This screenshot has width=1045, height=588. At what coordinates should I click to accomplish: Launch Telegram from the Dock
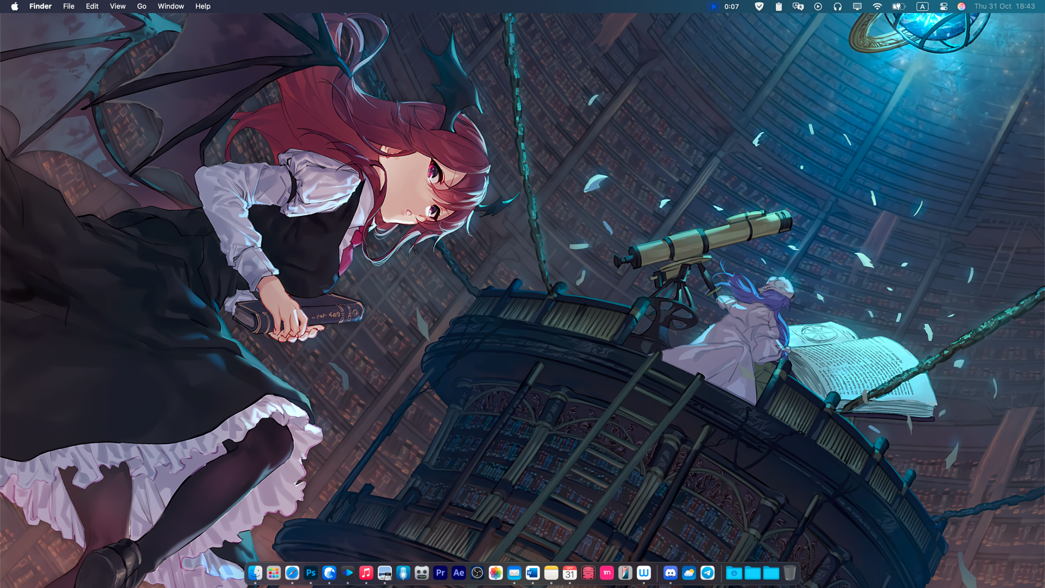pyautogui.click(x=708, y=573)
